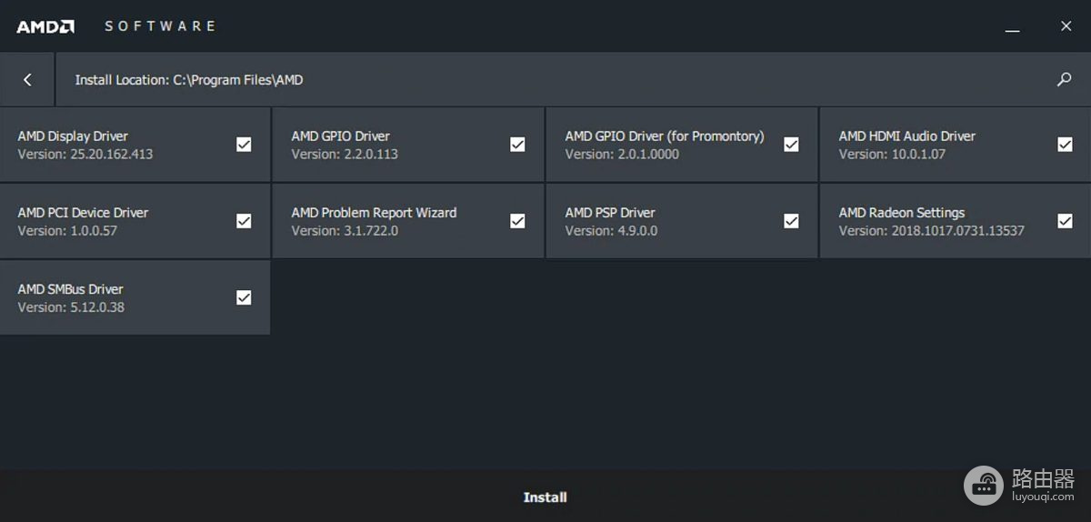Toggle AMD GPIO Driver (for Promontory) checkbox

coord(791,144)
